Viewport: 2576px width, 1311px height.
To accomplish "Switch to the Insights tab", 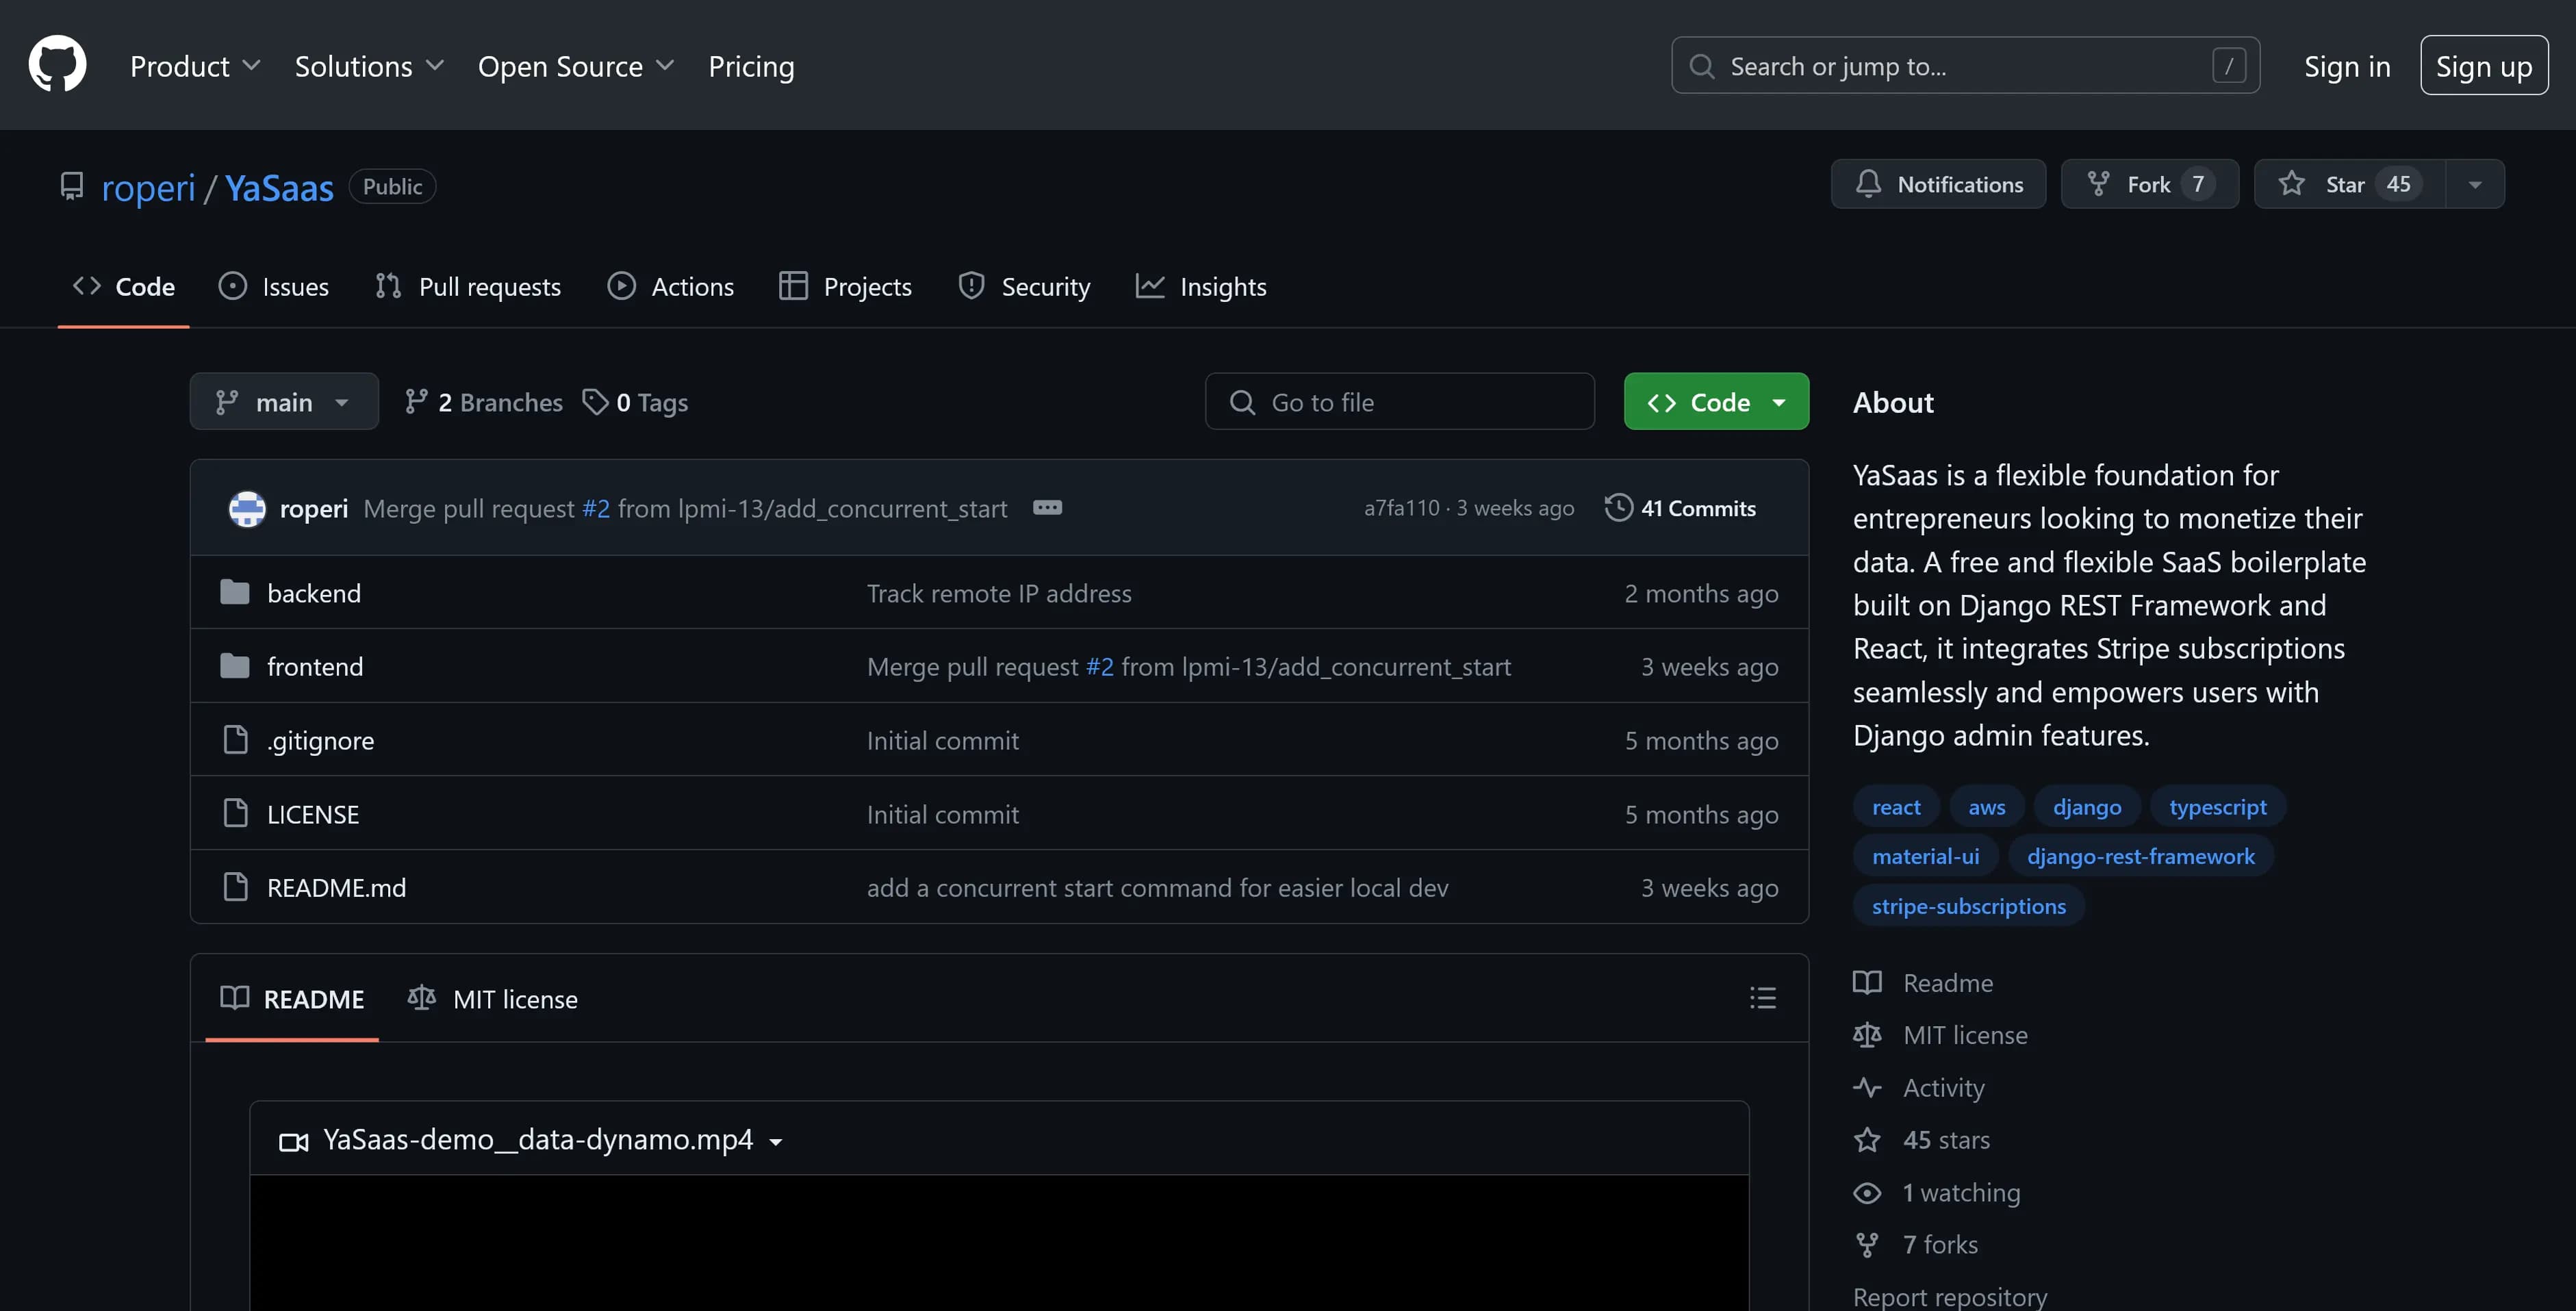I will click(1201, 286).
